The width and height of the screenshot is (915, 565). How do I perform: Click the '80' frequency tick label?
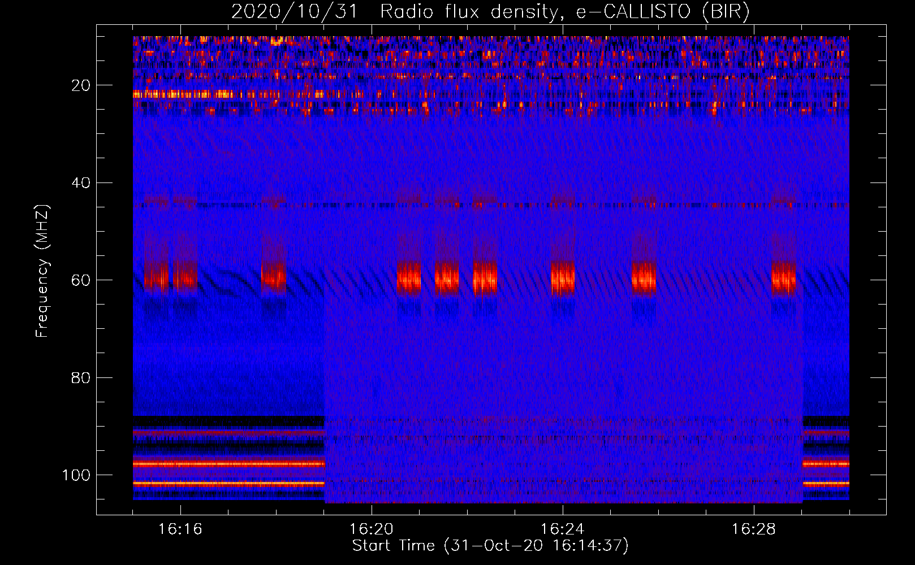pyautogui.click(x=81, y=377)
